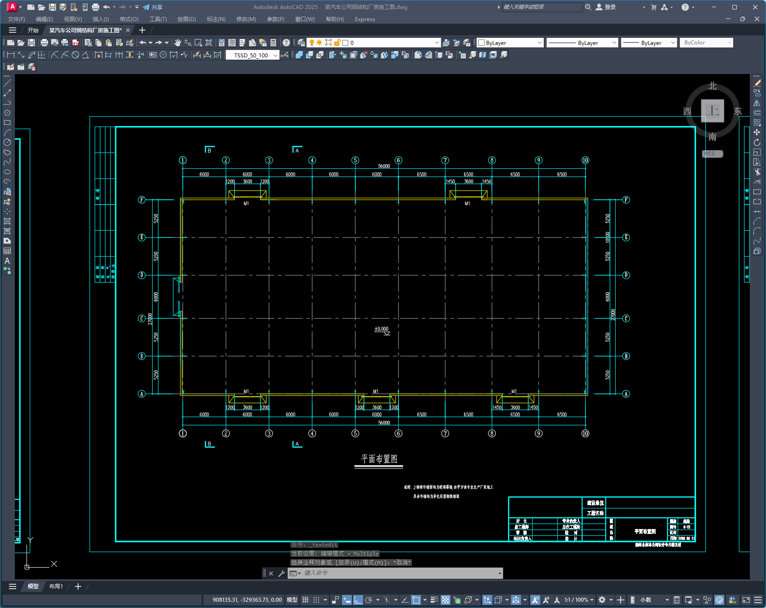Activate the Rotate modify tool

(x=757, y=142)
